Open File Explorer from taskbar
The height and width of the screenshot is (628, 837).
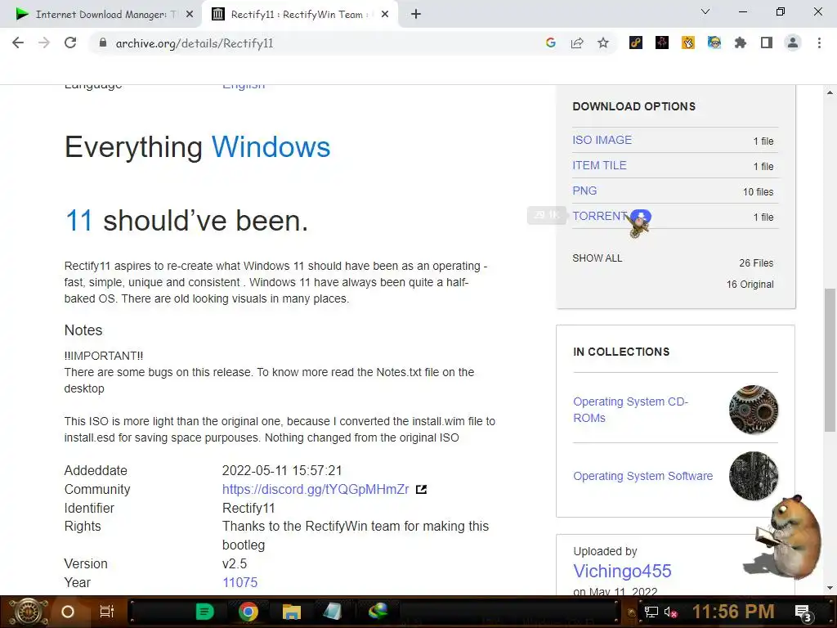pyautogui.click(x=292, y=612)
